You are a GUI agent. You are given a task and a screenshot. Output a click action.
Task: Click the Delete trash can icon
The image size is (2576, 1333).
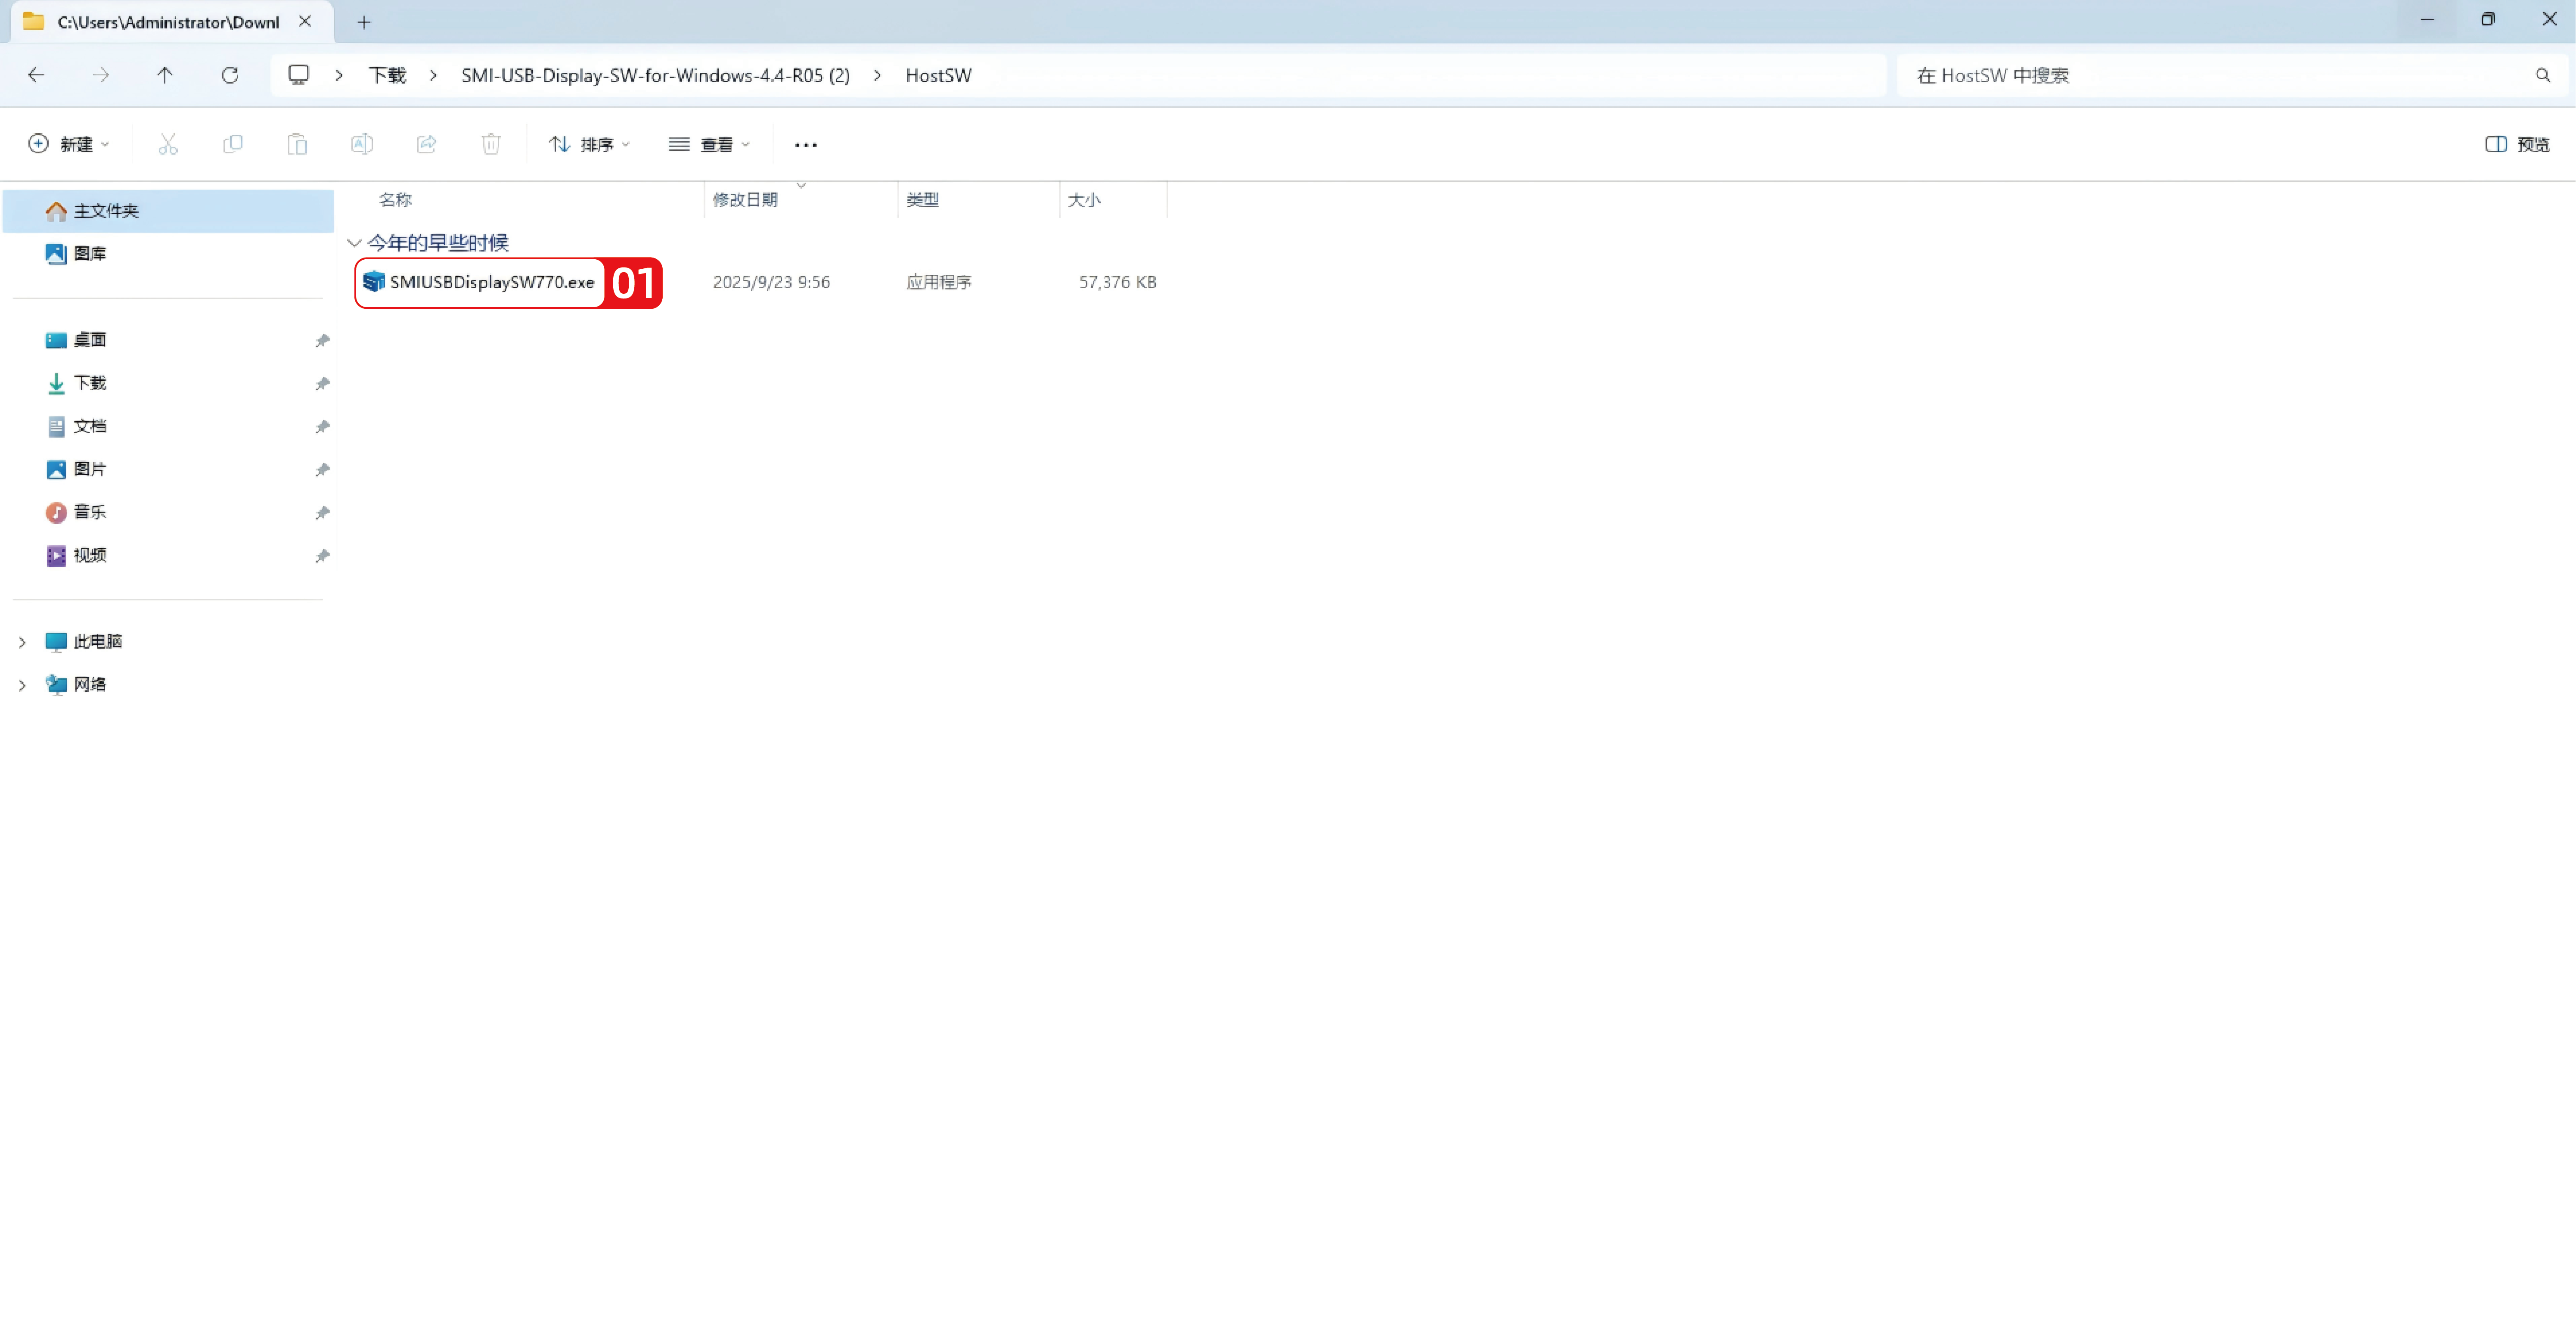(x=491, y=144)
